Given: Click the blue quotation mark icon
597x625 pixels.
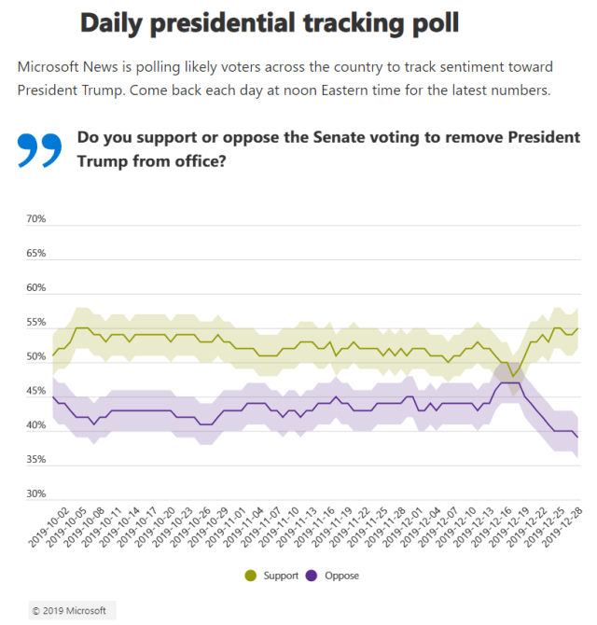Looking at the screenshot, I should (40, 150).
